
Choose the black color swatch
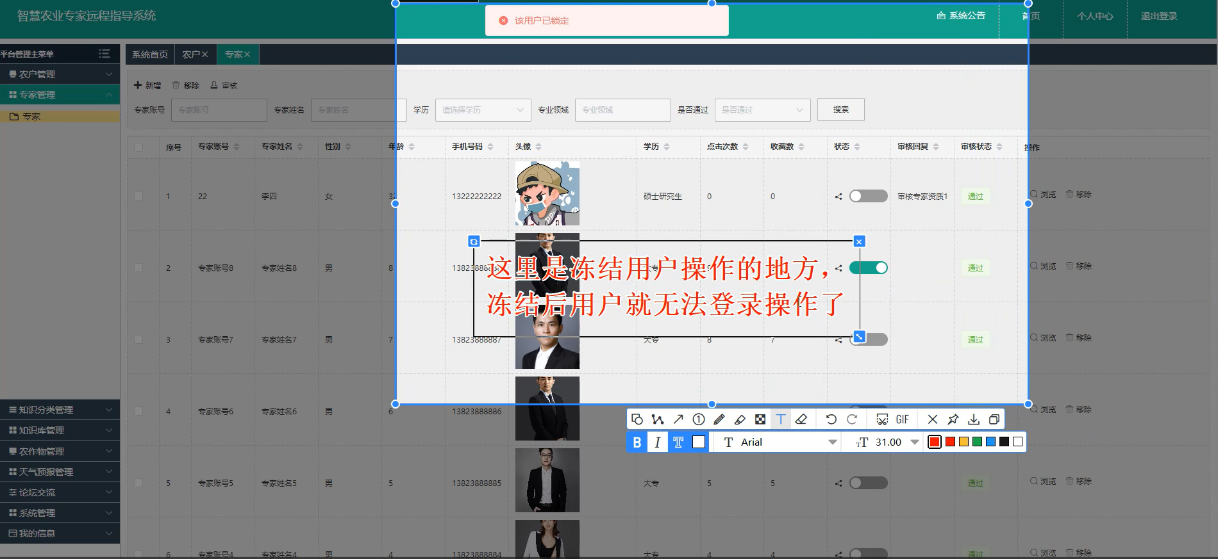(1004, 442)
